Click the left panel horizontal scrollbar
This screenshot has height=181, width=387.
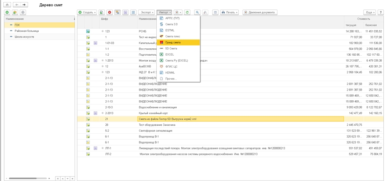[x=23, y=178]
